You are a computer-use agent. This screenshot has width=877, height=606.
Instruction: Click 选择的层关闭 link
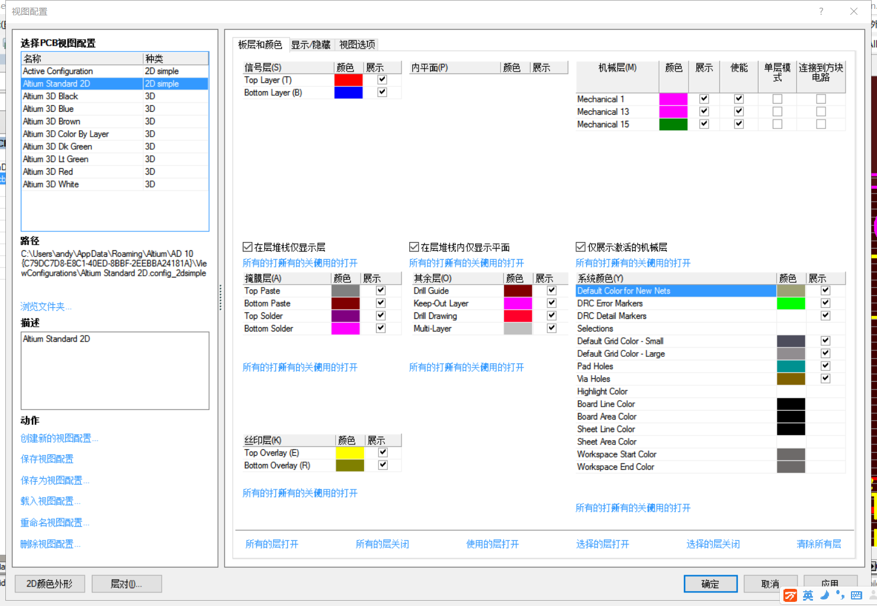point(713,544)
